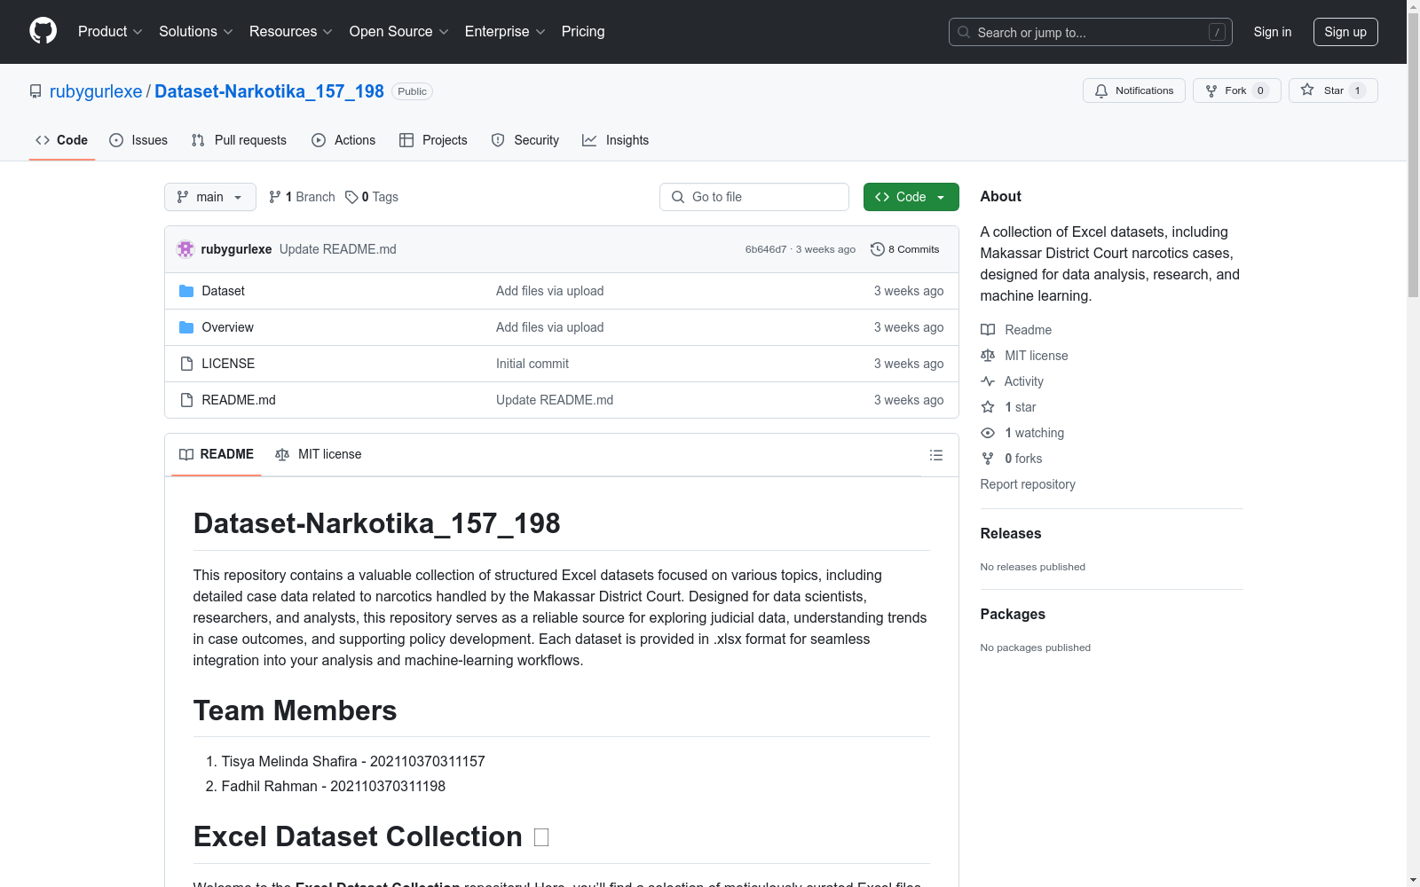Switch to the Insights tab
This screenshot has height=887, width=1420.
[616, 140]
